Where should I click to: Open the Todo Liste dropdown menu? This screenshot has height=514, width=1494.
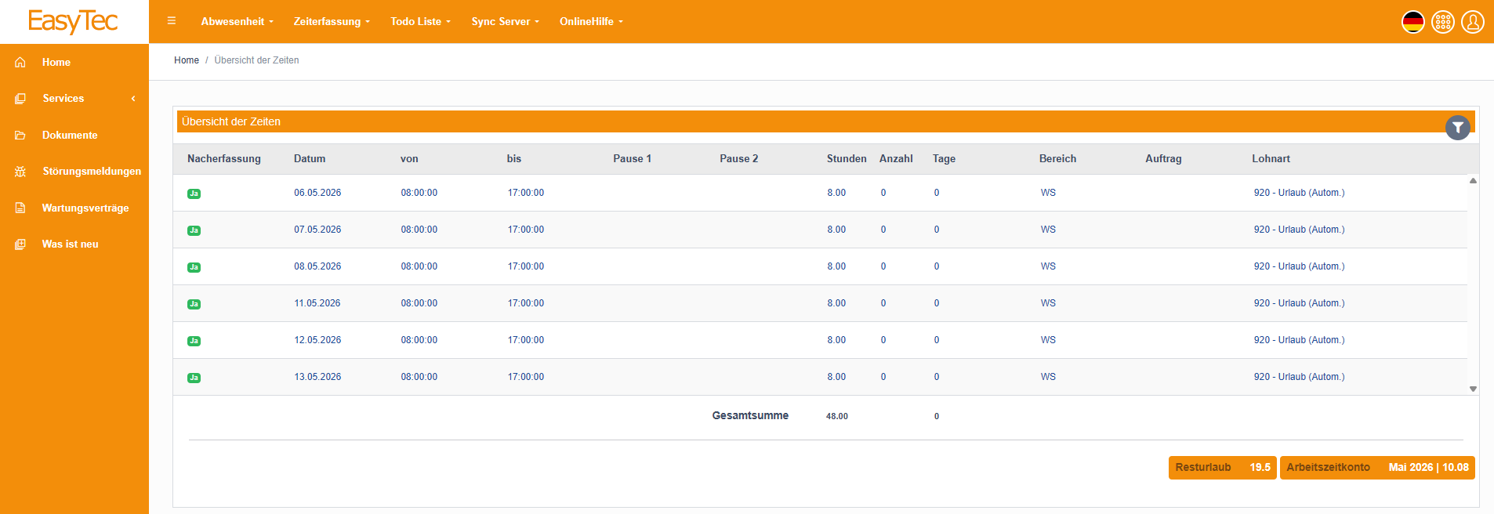pos(420,21)
